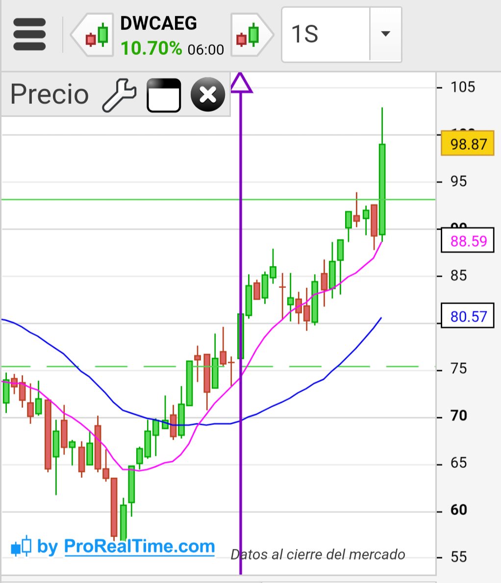Open Precio settings wrench icon
Image resolution: width=501 pixels, height=583 pixels.
click(120, 95)
